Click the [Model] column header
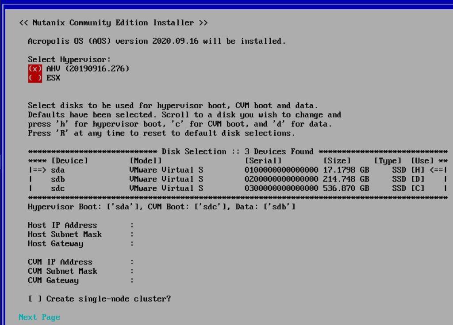Image resolution: width=453 pixels, height=325 pixels. pyautogui.click(x=146, y=161)
